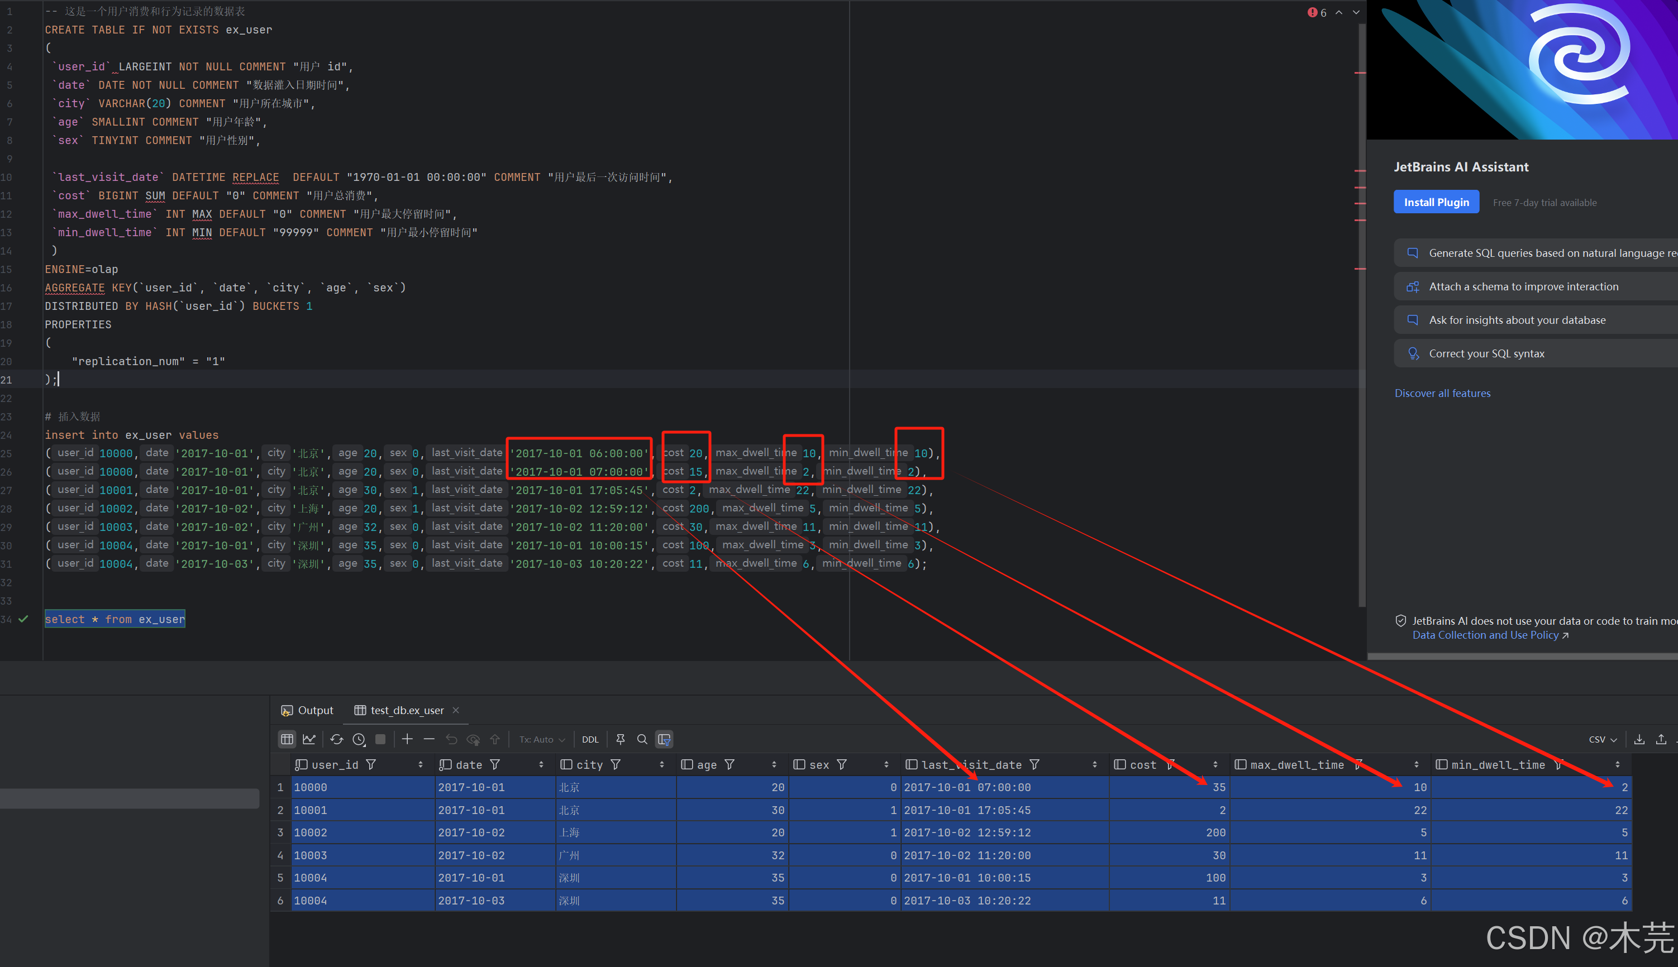The image size is (1678, 967).
Task: Click the delete row minus icon
Action: point(429,739)
